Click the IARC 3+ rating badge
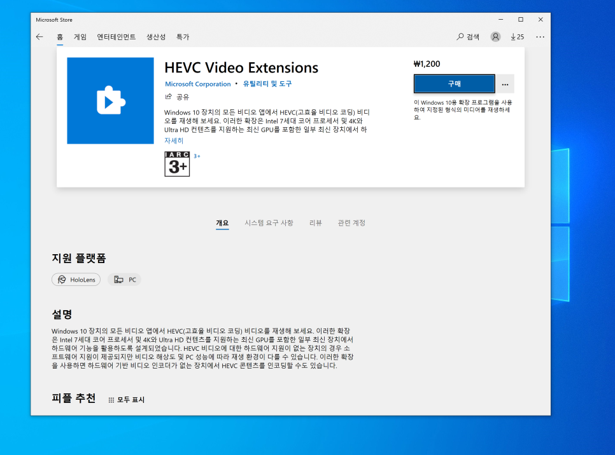The height and width of the screenshot is (455, 615). 177,164
